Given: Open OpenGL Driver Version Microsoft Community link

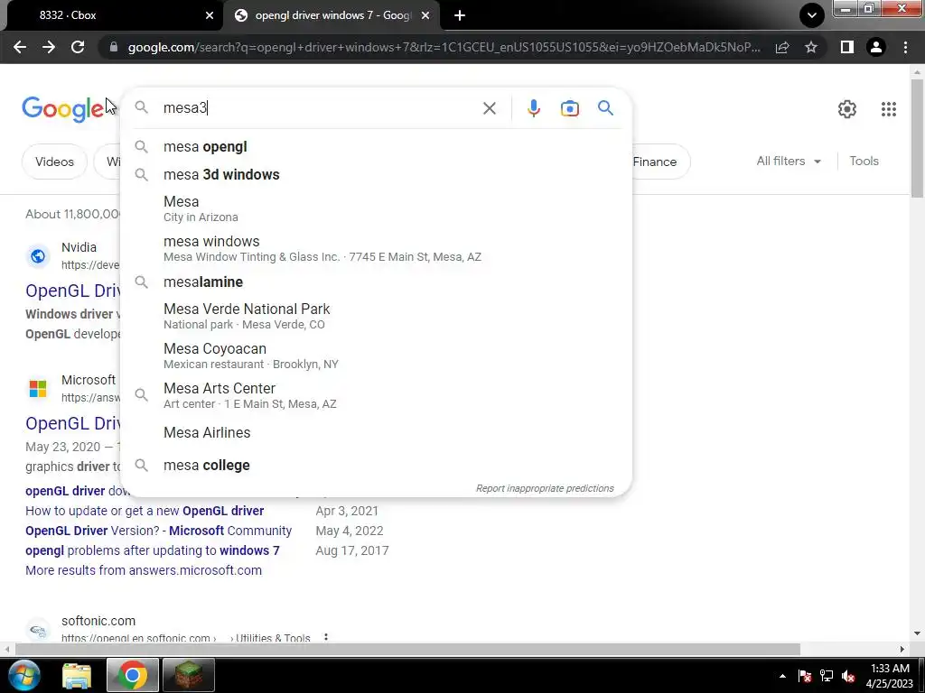Looking at the screenshot, I should pyautogui.click(x=159, y=531).
